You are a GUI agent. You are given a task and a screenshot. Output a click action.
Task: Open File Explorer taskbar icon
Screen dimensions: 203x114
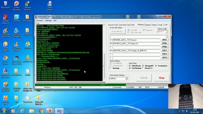tap(32, 111)
